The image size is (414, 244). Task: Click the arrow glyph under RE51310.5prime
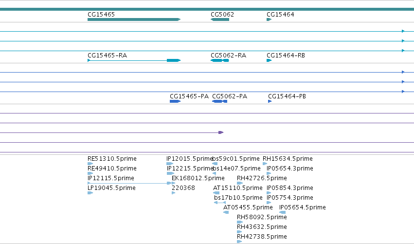(x=90, y=164)
